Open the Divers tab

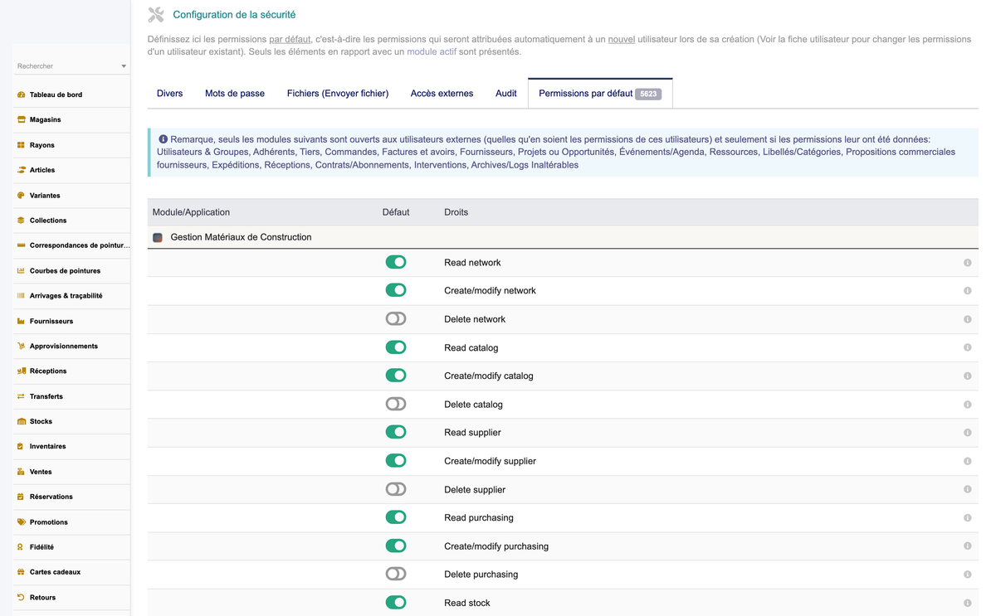click(x=169, y=94)
